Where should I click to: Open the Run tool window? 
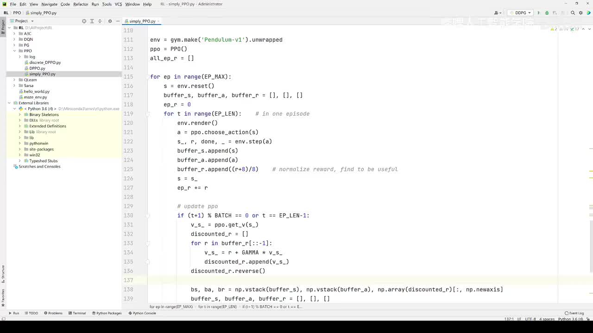point(13,313)
